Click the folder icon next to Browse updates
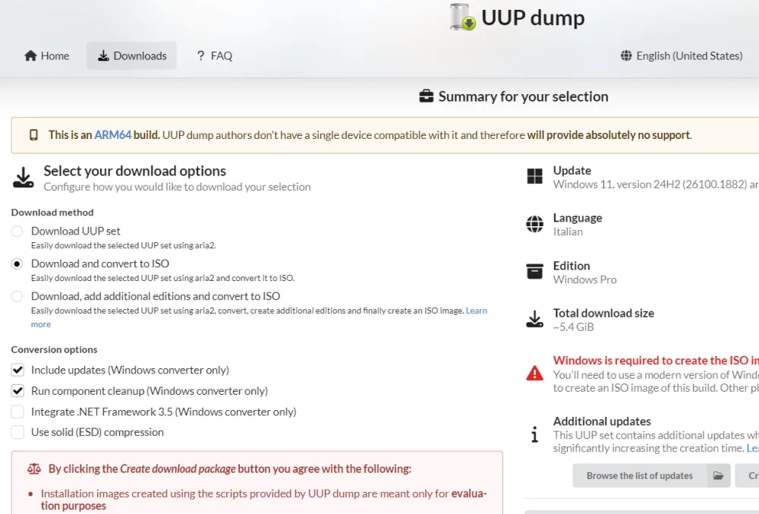759x514 pixels. 717,475
